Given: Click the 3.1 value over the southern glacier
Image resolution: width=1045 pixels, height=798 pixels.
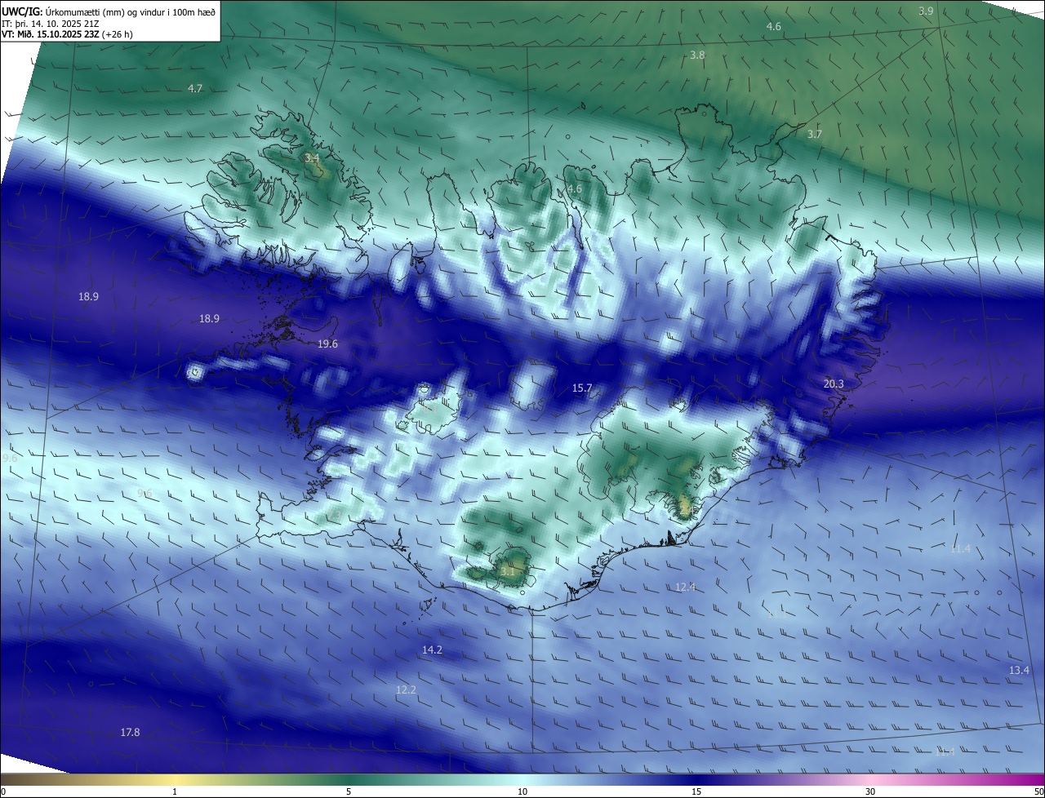Looking at the screenshot, I should pos(508,572).
